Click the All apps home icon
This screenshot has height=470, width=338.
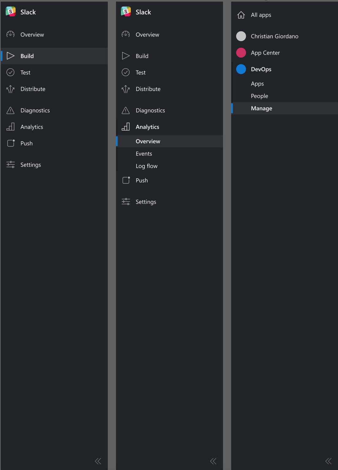[241, 15]
